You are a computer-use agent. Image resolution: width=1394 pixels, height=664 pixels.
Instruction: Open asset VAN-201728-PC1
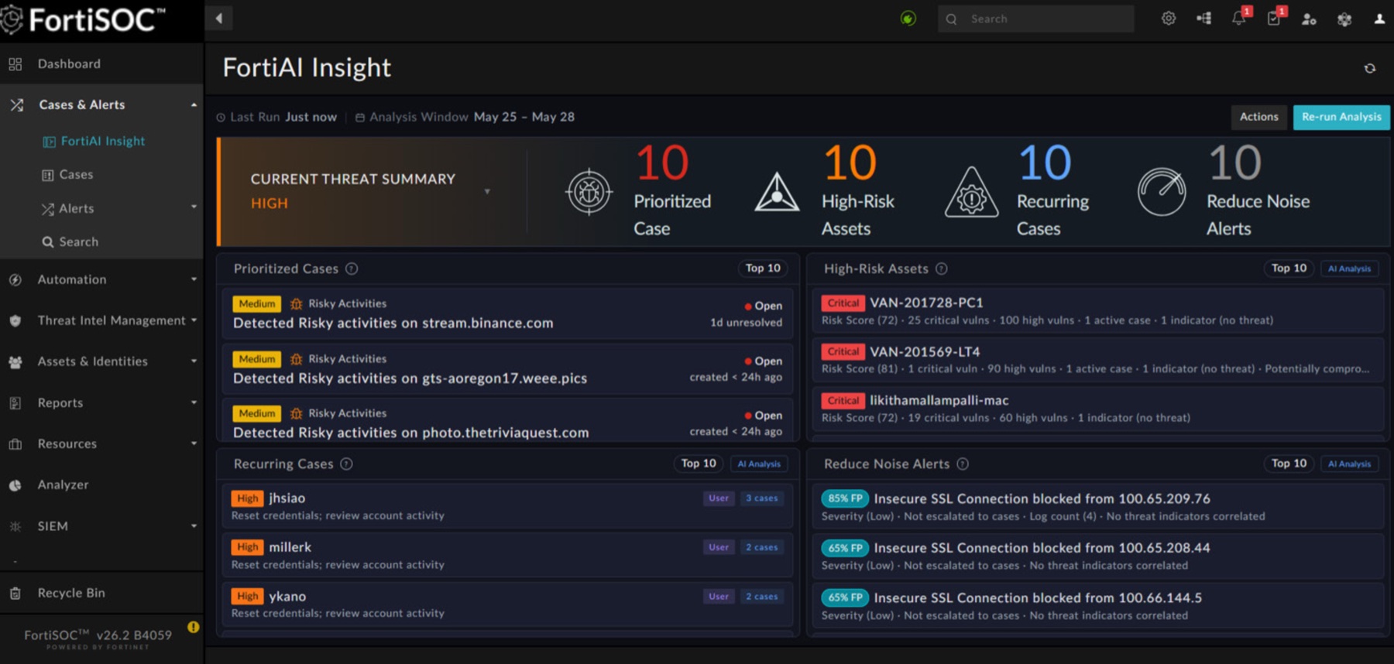pyautogui.click(x=1098, y=310)
